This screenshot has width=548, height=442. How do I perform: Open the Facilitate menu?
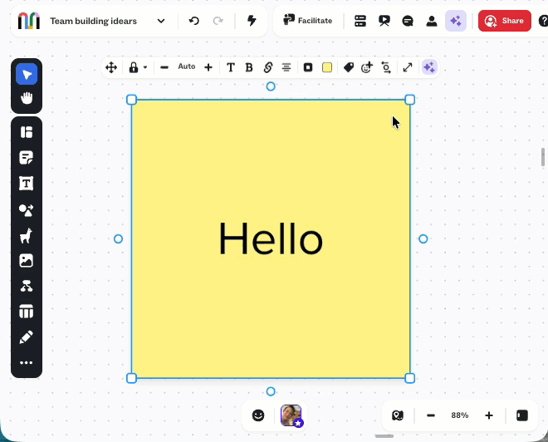coord(307,21)
